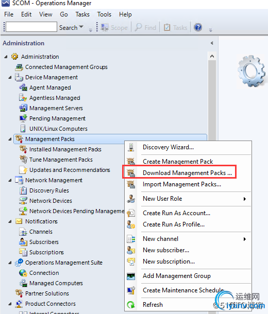Select Network Devices Pending Management item

[77, 211]
